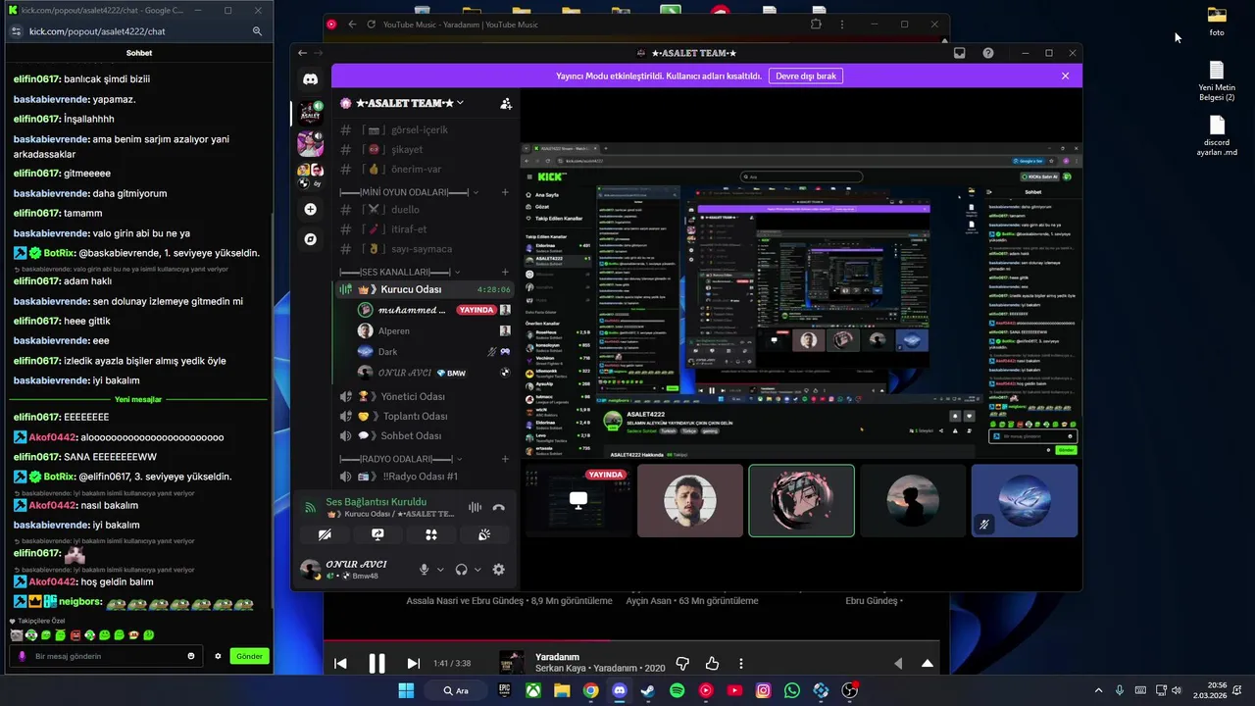
Task: Open Kick chat settings gear
Action: click(218, 656)
